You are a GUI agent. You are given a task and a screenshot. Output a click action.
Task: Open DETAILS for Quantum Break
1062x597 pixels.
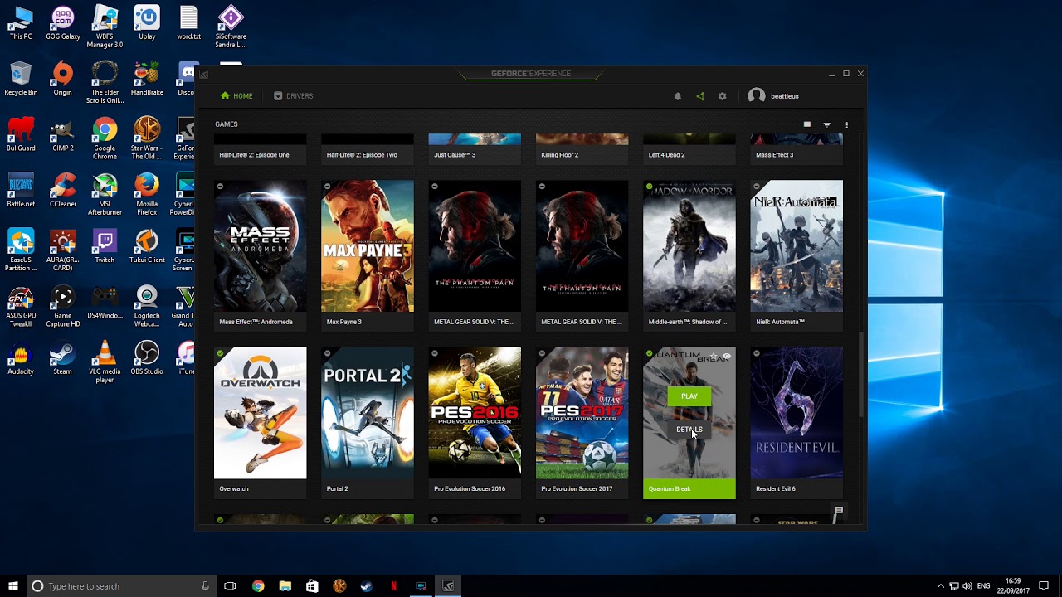(x=689, y=430)
